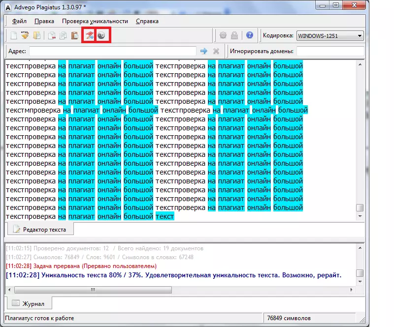Open the Справка menu
Screen dimensions: 394x327
[147, 21]
